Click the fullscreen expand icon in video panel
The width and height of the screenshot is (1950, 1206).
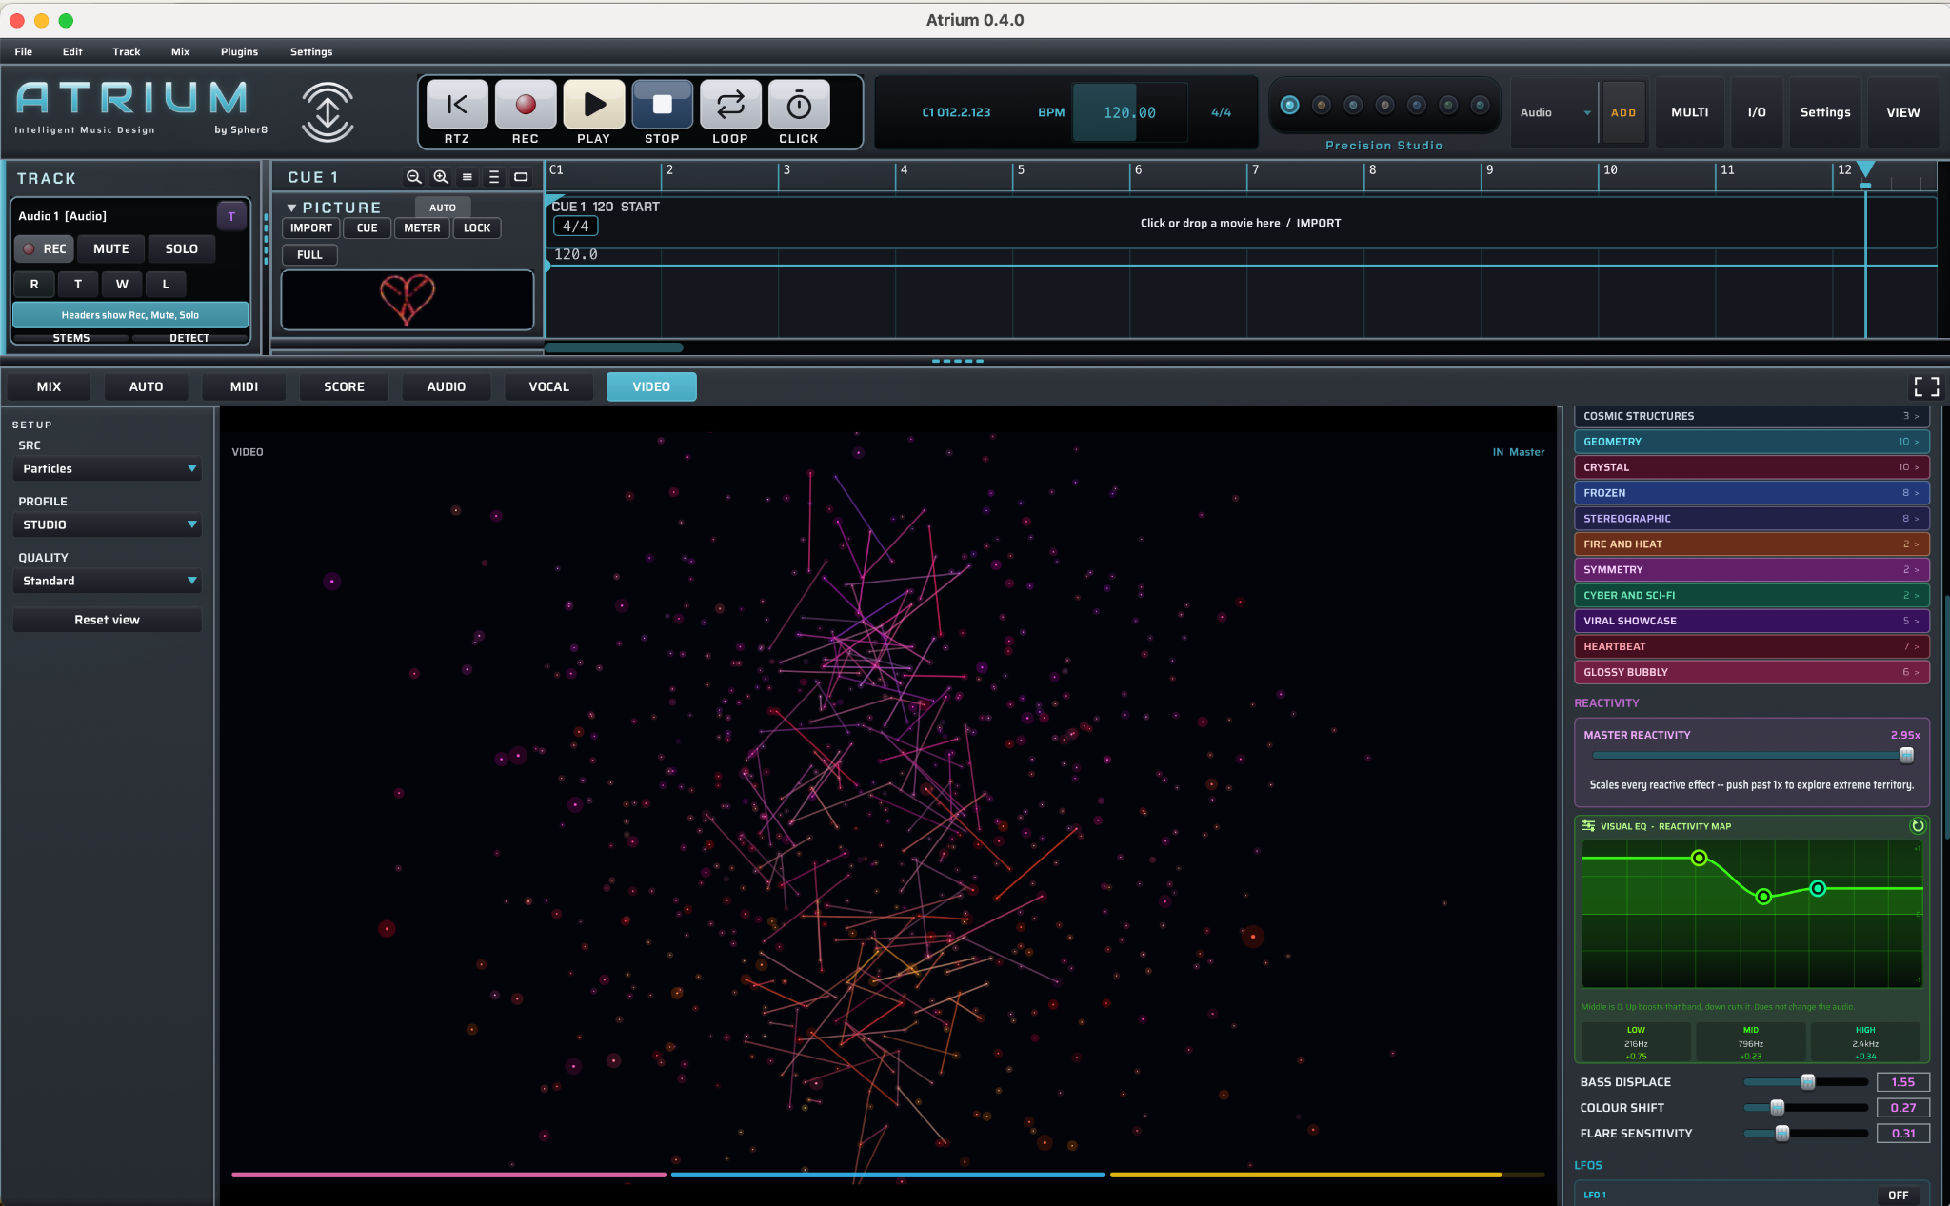tap(1926, 386)
